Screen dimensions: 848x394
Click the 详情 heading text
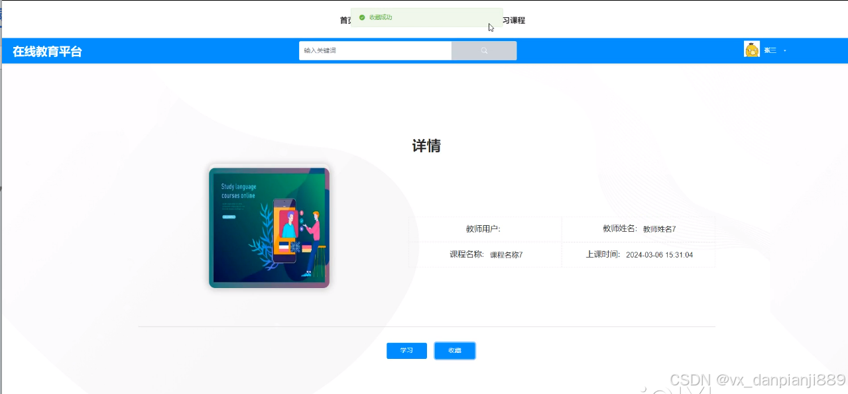coord(426,146)
